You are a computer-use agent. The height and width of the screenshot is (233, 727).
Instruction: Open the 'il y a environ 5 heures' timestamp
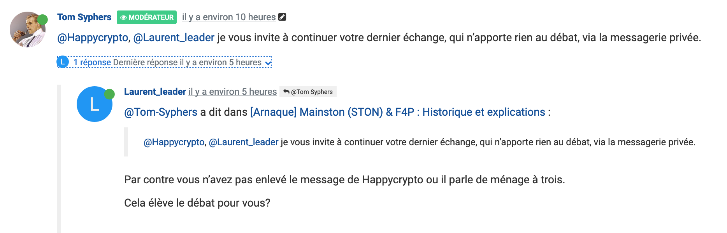point(233,92)
